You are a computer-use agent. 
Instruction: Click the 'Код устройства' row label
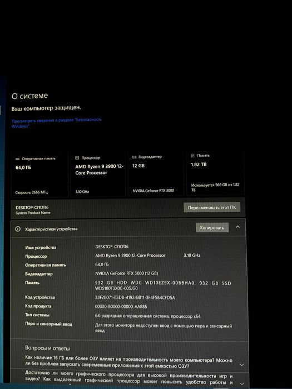click(39, 297)
